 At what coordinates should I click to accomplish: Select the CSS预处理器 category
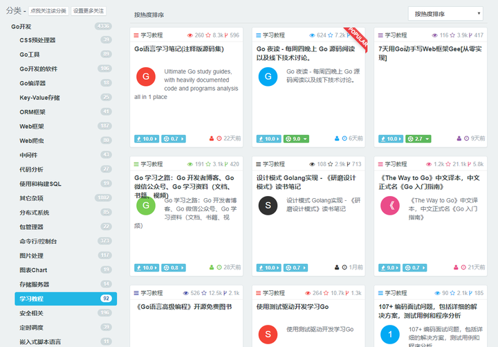[37, 40]
